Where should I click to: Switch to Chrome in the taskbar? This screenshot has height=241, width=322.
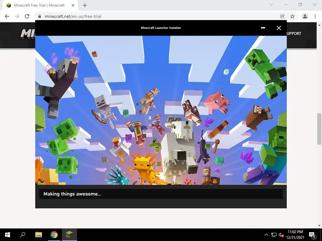tap(54, 235)
